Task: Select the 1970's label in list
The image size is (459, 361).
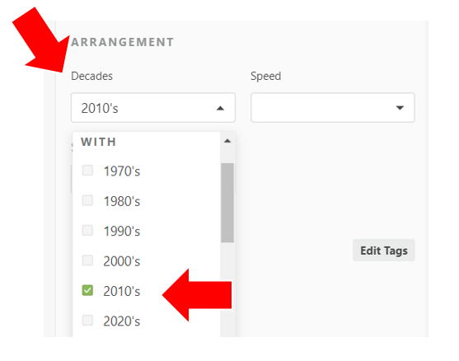Action: point(122,171)
